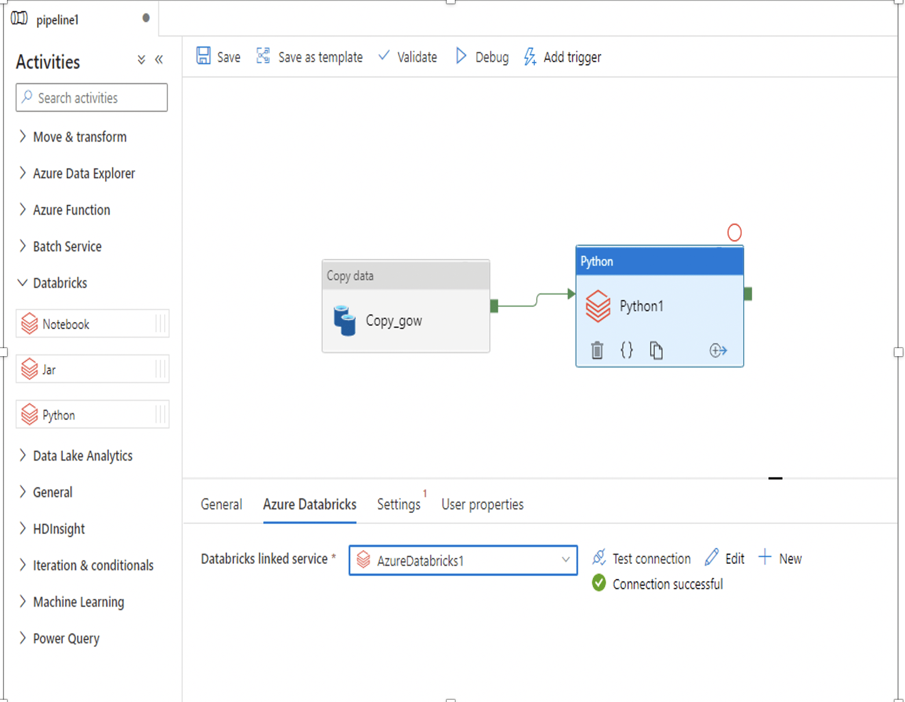Open Databricks linked service dropdown
The image size is (905, 702).
(x=463, y=560)
